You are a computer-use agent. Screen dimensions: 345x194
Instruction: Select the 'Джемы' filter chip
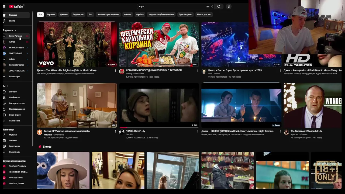click(64, 14)
